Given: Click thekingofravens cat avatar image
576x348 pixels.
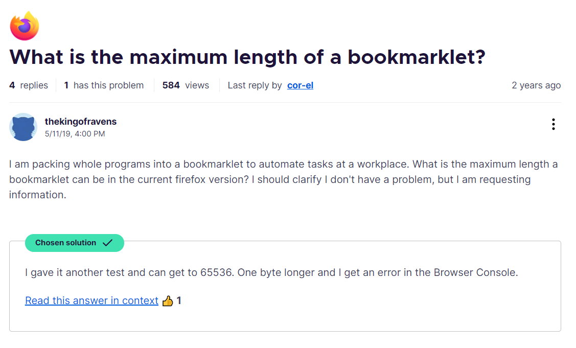Looking at the screenshot, I should (23, 127).
